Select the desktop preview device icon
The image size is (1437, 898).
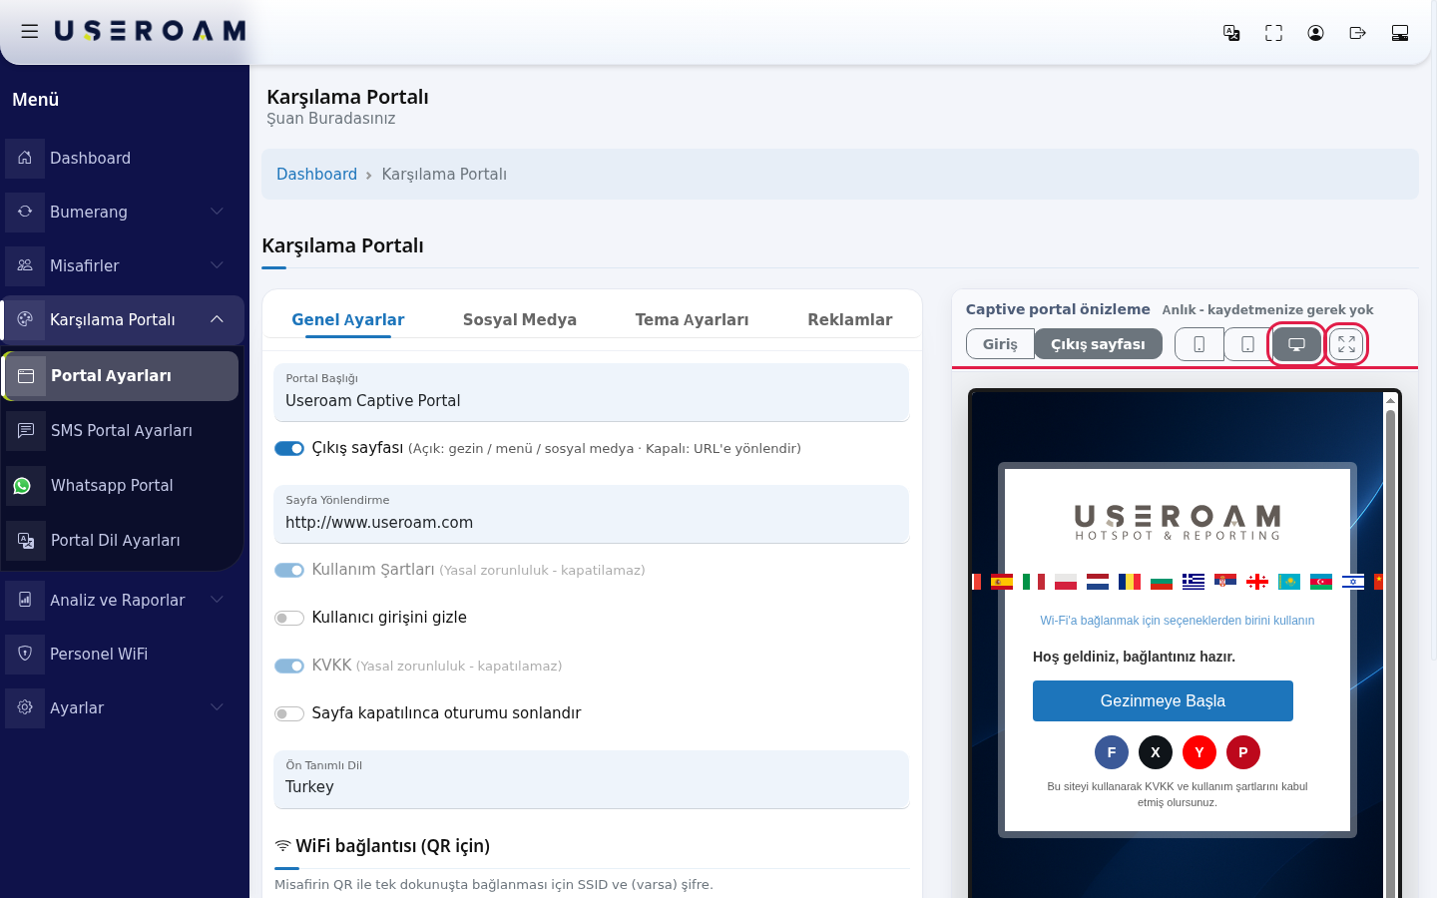(x=1296, y=344)
